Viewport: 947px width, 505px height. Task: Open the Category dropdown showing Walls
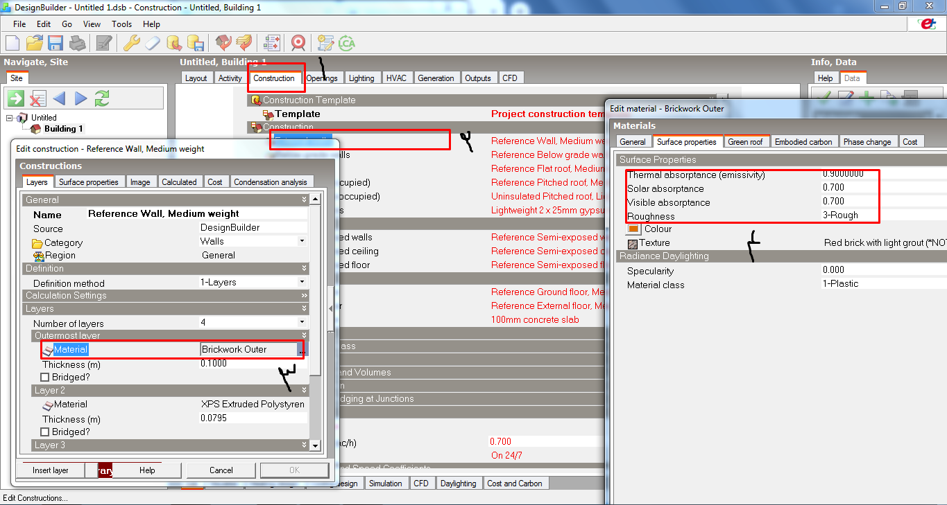(x=302, y=241)
